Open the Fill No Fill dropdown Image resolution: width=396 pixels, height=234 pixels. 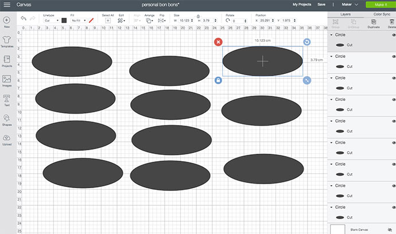click(x=79, y=21)
